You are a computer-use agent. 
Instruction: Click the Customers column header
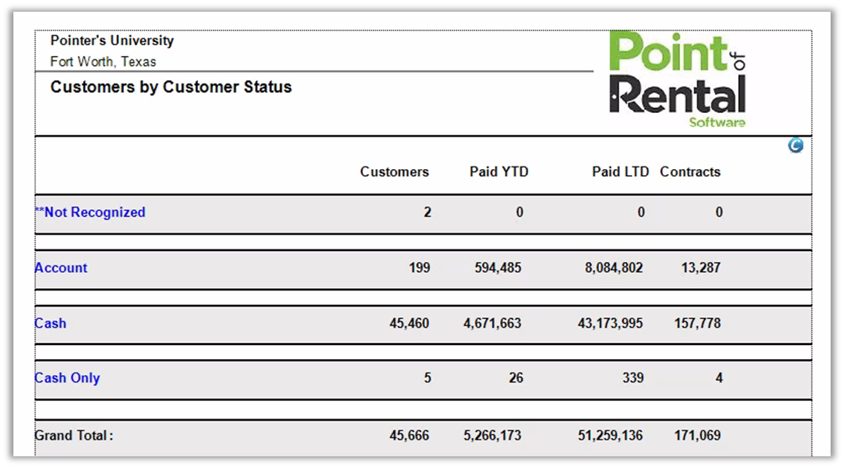394,172
